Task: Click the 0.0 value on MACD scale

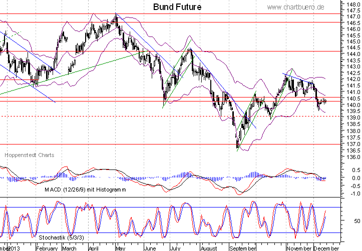Action: pos(356,178)
